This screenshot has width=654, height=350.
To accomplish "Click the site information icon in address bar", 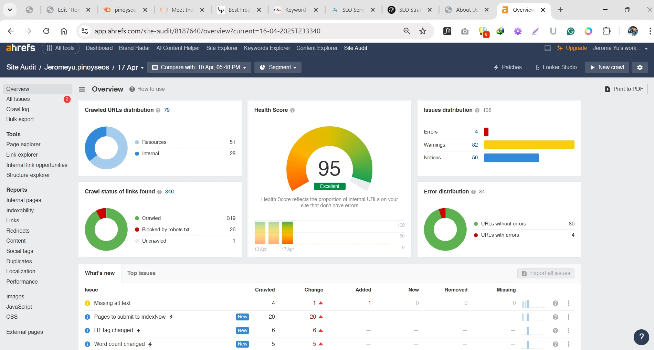I will coord(85,31).
